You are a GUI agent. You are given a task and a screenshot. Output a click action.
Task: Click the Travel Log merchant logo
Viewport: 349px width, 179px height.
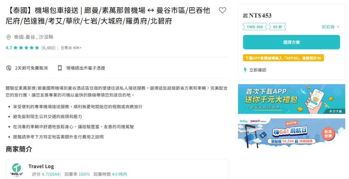click(x=17, y=170)
